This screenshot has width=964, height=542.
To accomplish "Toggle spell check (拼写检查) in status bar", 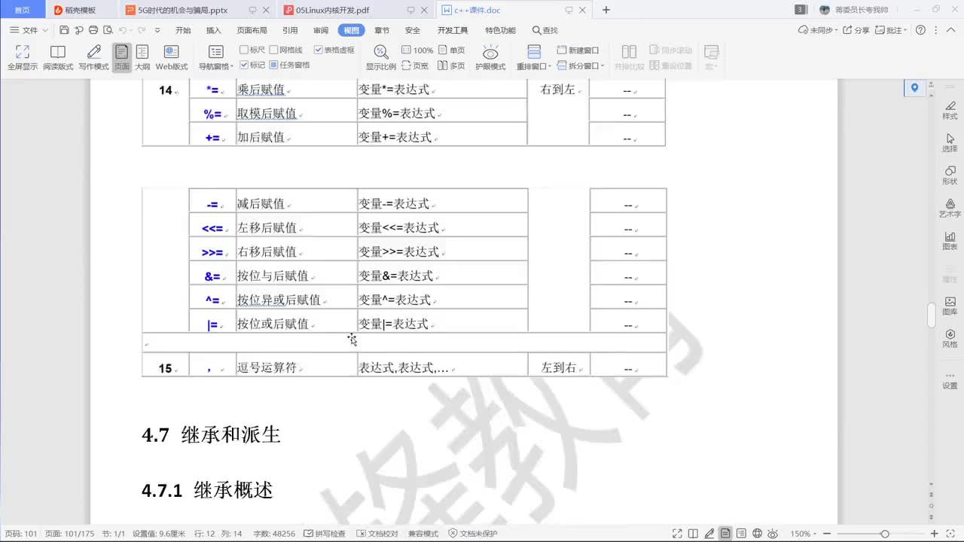I will pos(325,534).
